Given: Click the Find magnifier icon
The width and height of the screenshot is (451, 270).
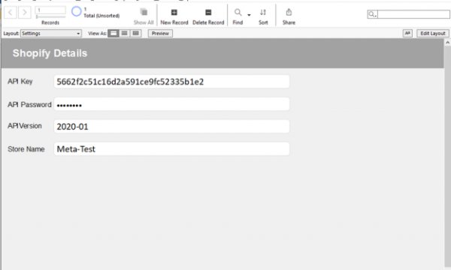Looking at the screenshot, I should (238, 12).
